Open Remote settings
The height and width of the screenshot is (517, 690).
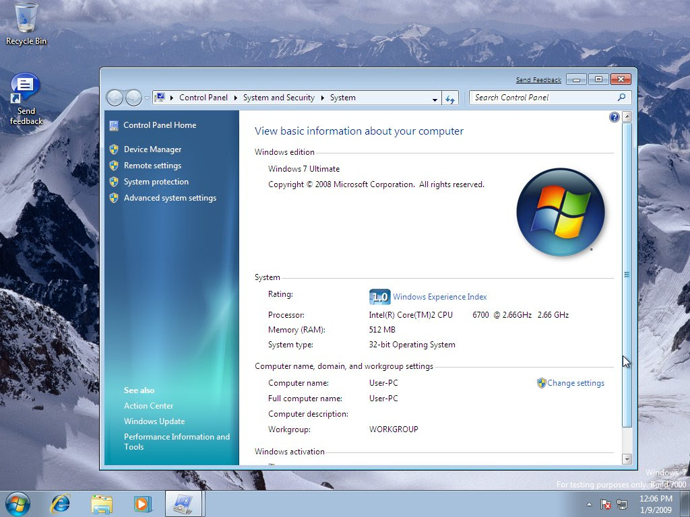(x=153, y=166)
